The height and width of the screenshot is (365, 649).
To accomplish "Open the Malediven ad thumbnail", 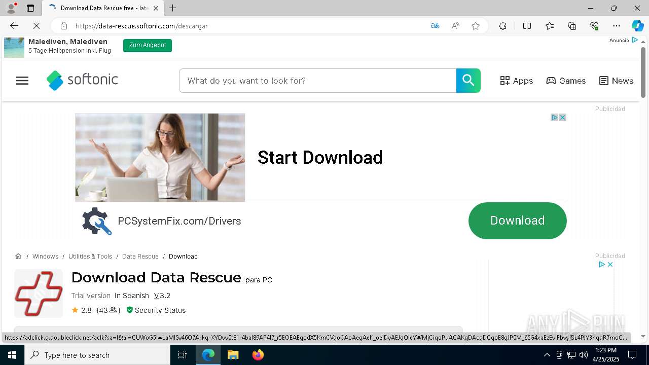I will click(x=14, y=47).
